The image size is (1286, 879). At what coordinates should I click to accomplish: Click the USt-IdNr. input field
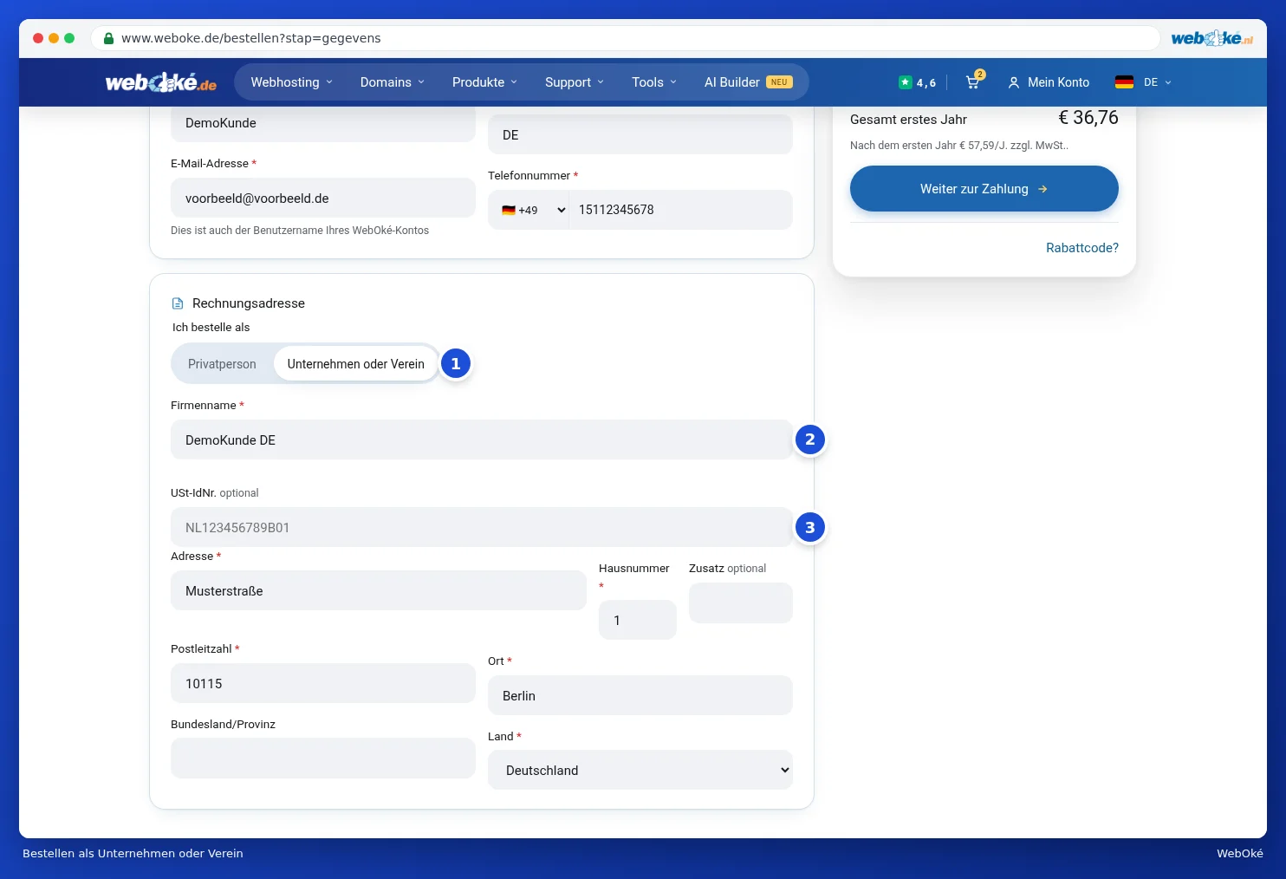482,527
